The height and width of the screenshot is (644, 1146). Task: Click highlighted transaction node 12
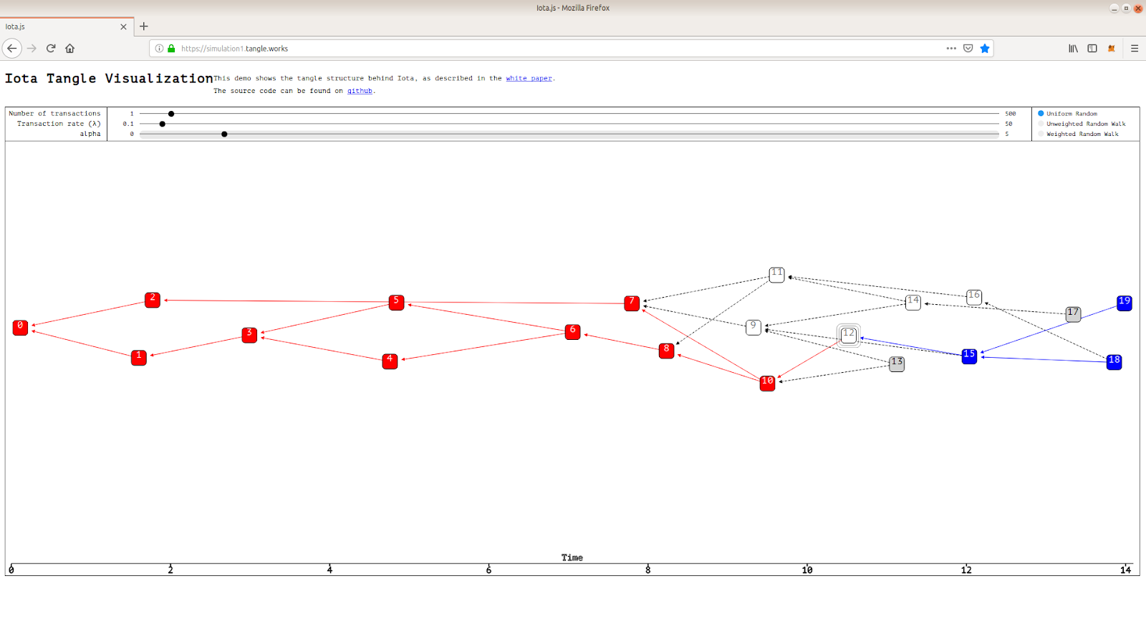click(849, 335)
